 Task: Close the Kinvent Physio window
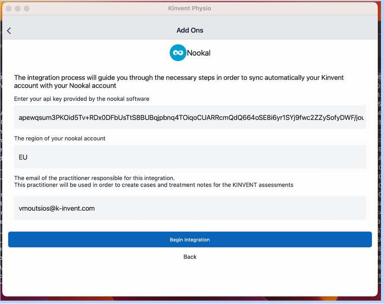coord(9,9)
